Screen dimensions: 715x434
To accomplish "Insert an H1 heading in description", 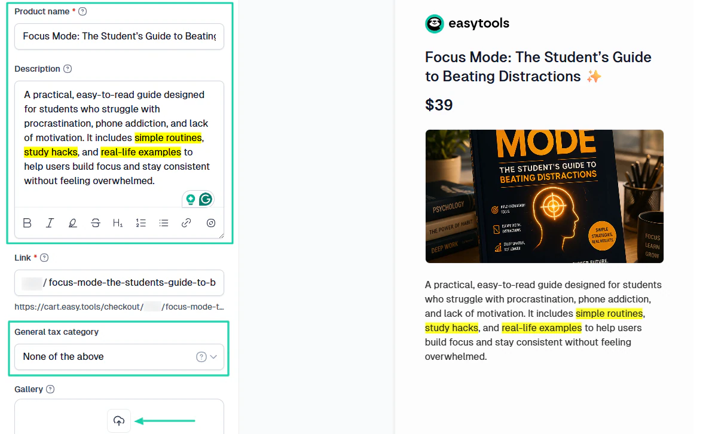I will 118,223.
